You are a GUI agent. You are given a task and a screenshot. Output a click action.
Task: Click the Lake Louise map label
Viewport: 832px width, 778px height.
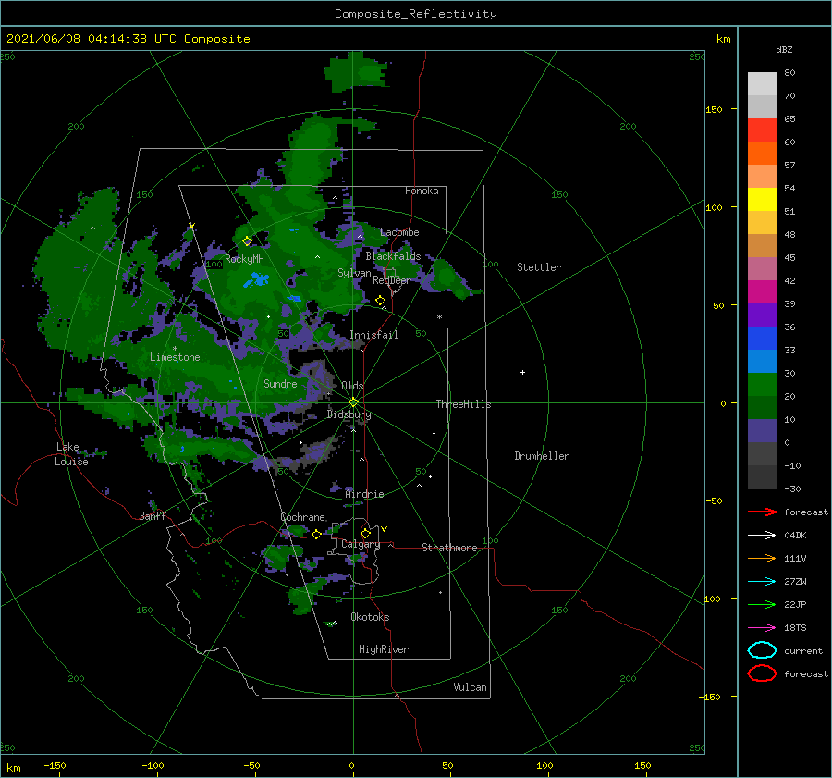(x=71, y=454)
